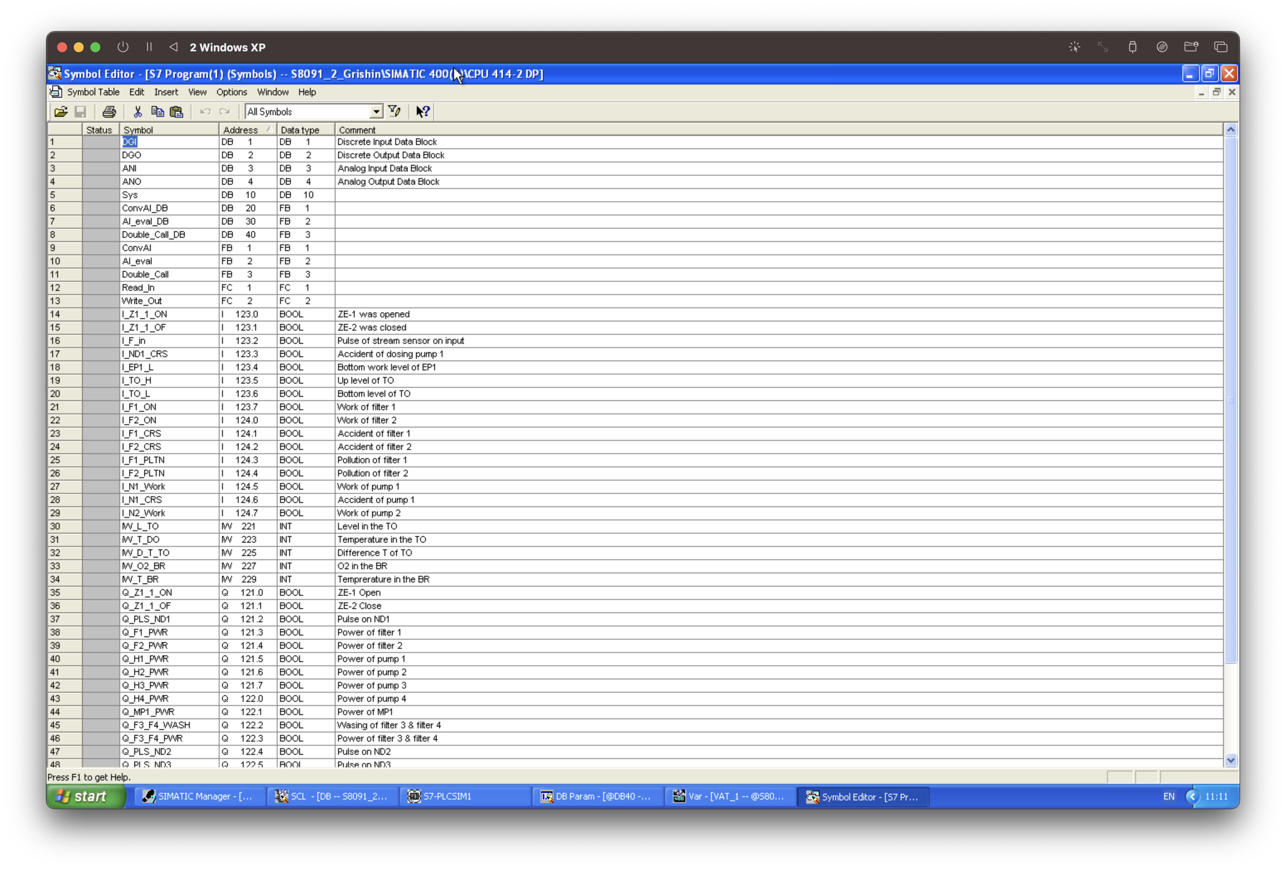This screenshot has height=870, width=1286.
Task: Select the MW_O2_BR symbol cell
Action: (169, 566)
